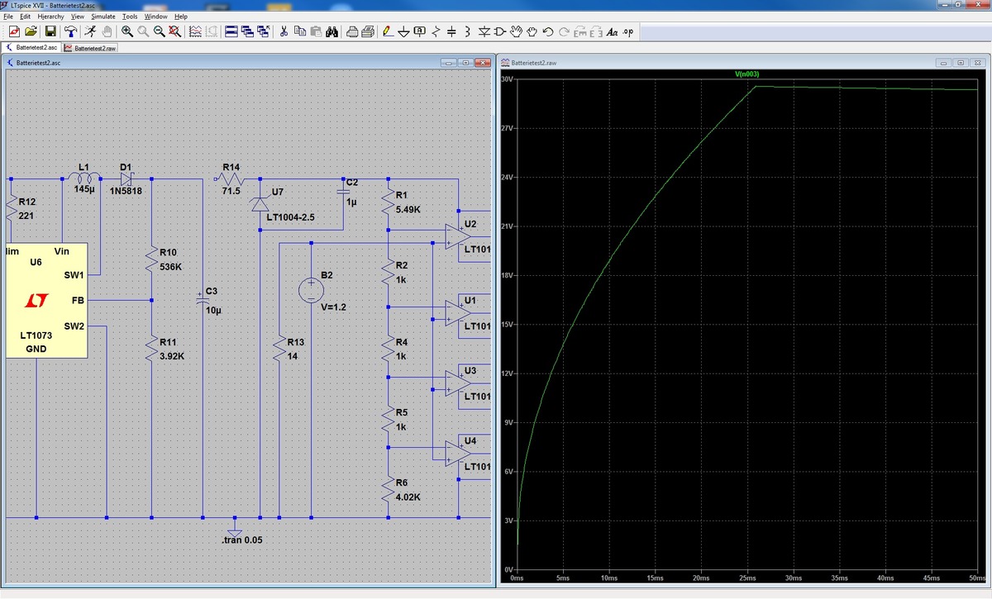Viewport: 992px width, 599px height.
Task: Tile windows horizontally from the toolbar
Action: pyautogui.click(x=231, y=31)
